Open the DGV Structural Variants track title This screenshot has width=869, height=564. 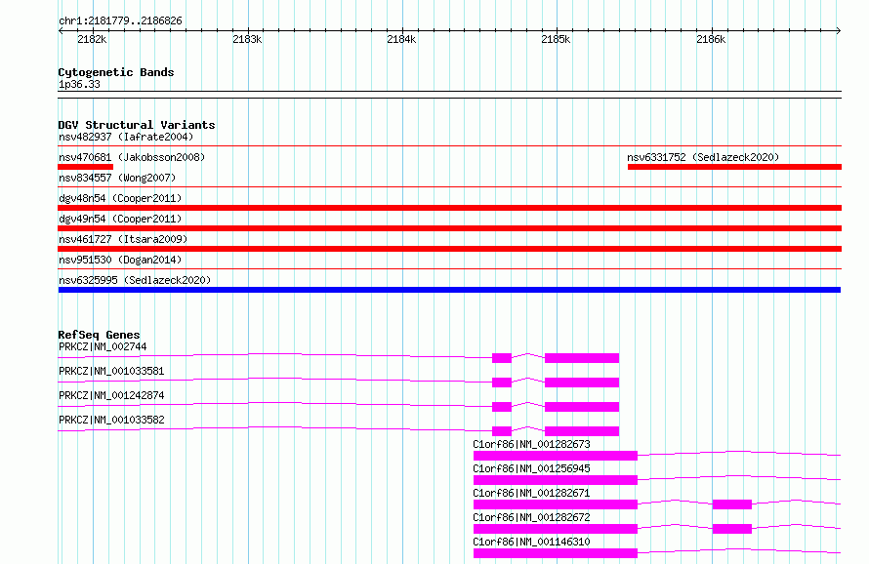click(x=137, y=125)
